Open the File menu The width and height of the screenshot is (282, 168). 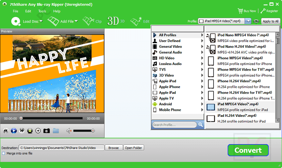click(16, 11)
